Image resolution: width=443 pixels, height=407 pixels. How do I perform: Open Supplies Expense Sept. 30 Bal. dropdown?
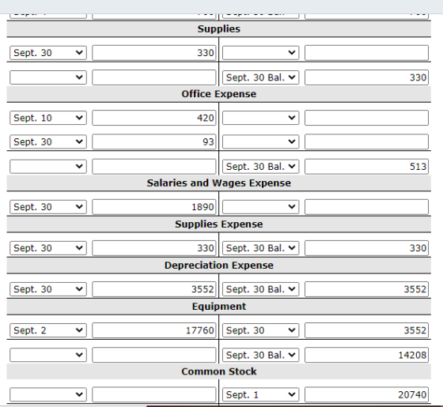260,248
